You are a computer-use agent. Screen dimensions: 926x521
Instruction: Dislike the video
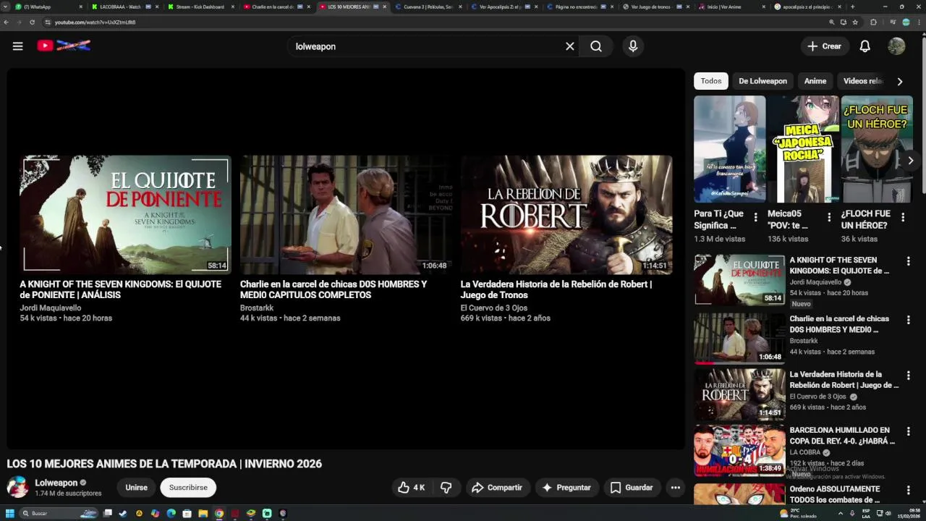point(446,488)
